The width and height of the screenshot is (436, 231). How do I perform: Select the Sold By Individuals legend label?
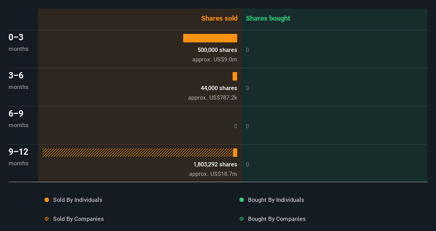[78, 200]
